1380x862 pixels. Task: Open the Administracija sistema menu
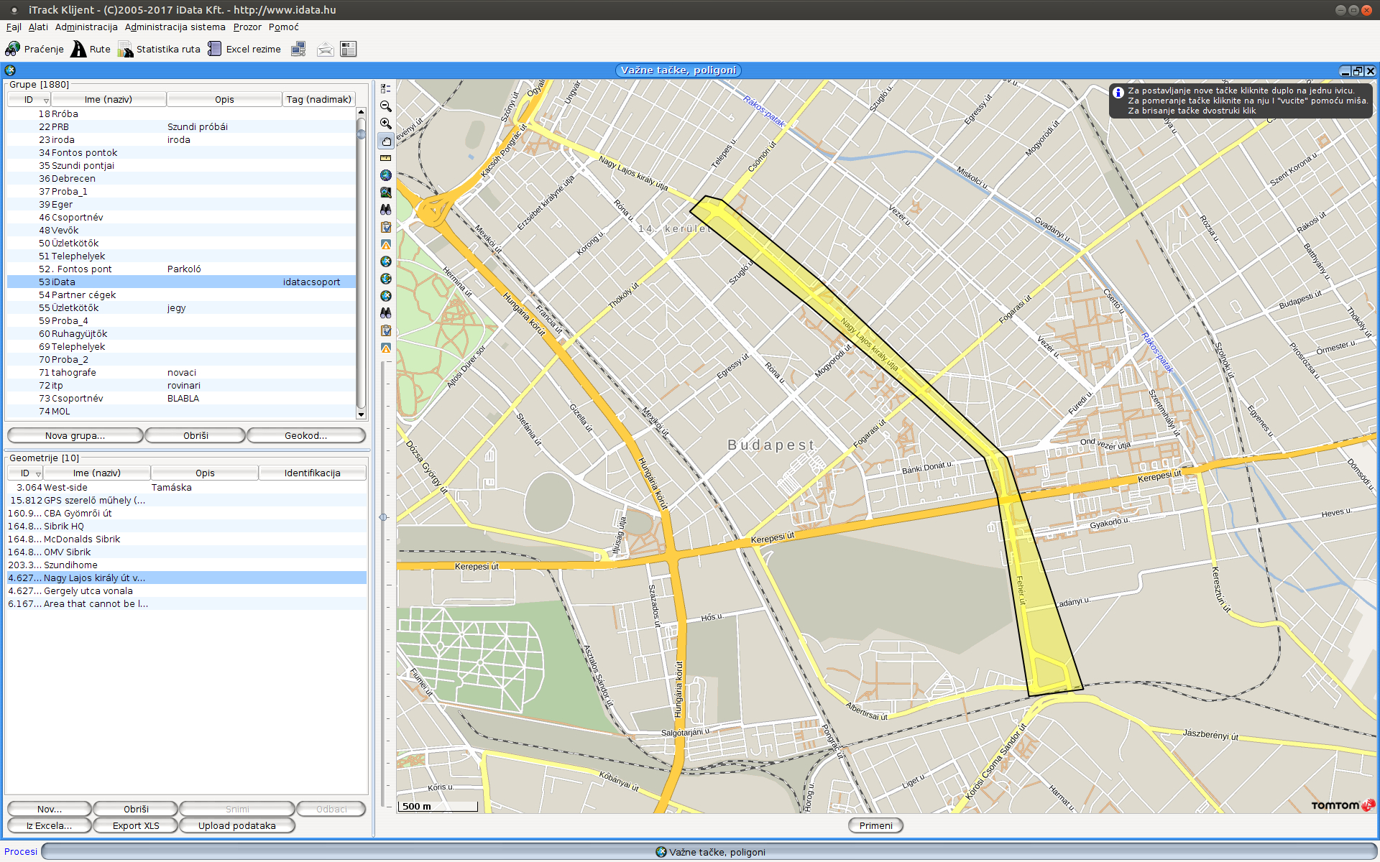pyautogui.click(x=175, y=27)
